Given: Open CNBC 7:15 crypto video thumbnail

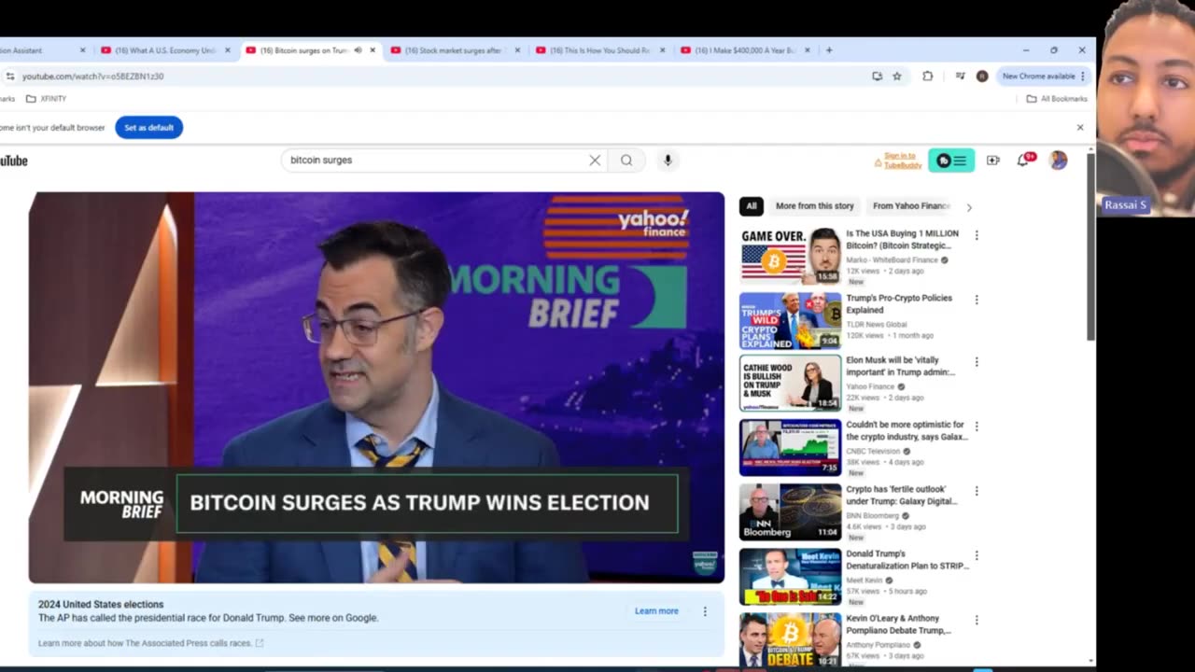Looking at the screenshot, I should coord(790,447).
